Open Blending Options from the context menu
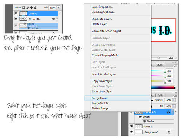 [103, 12]
